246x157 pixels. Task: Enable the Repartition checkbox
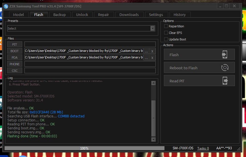(x=166, y=26)
